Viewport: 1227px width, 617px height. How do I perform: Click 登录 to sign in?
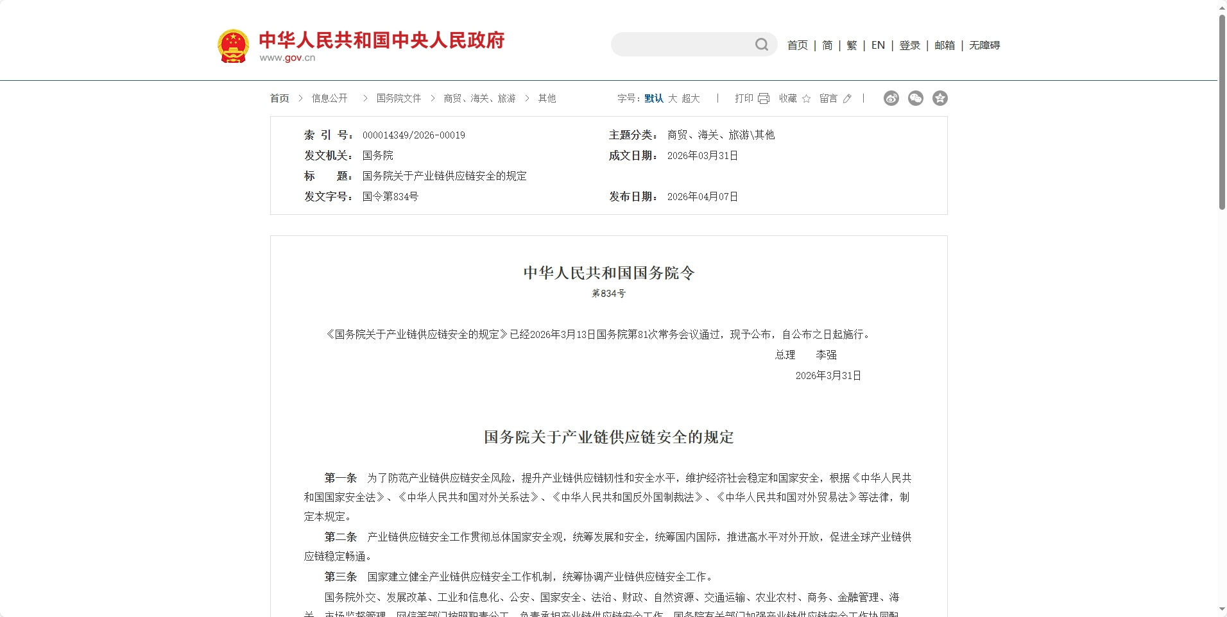(x=909, y=45)
